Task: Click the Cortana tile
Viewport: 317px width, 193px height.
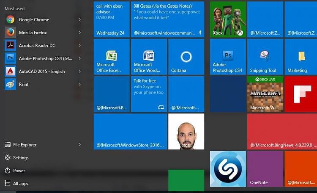Action: click(x=186, y=57)
